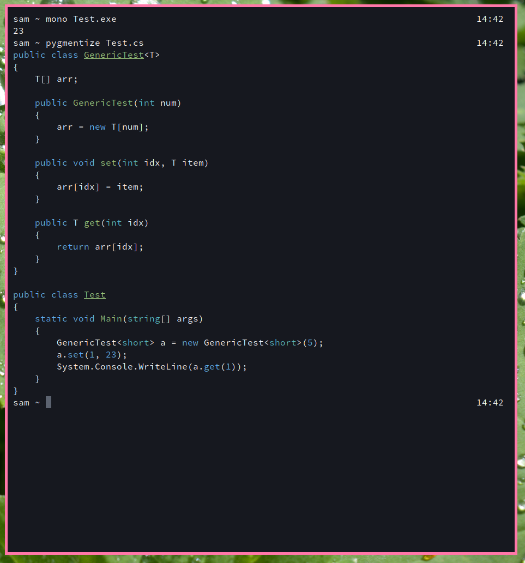Click the underlined Test class name
525x563 pixels.
(94, 295)
